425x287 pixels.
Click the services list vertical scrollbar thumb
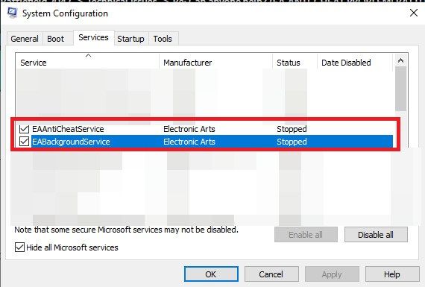(400, 89)
